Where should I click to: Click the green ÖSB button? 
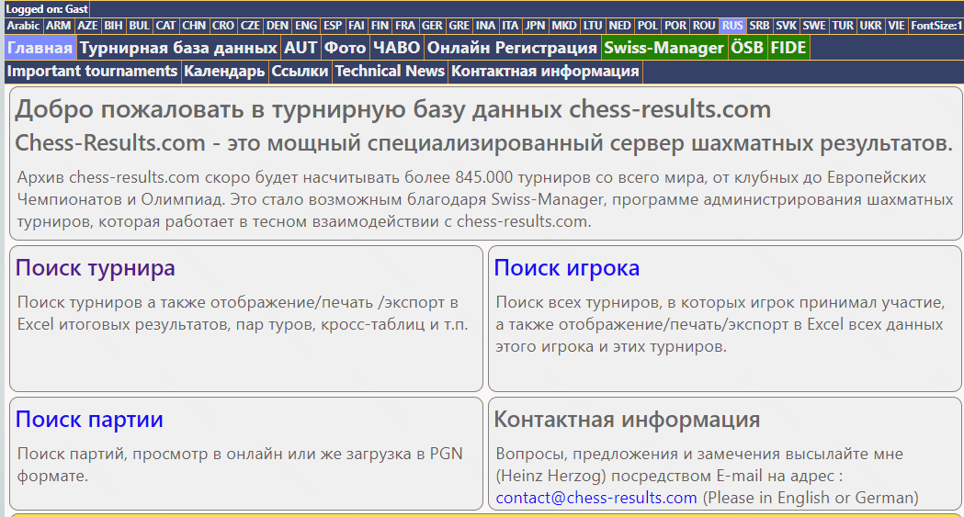point(747,48)
